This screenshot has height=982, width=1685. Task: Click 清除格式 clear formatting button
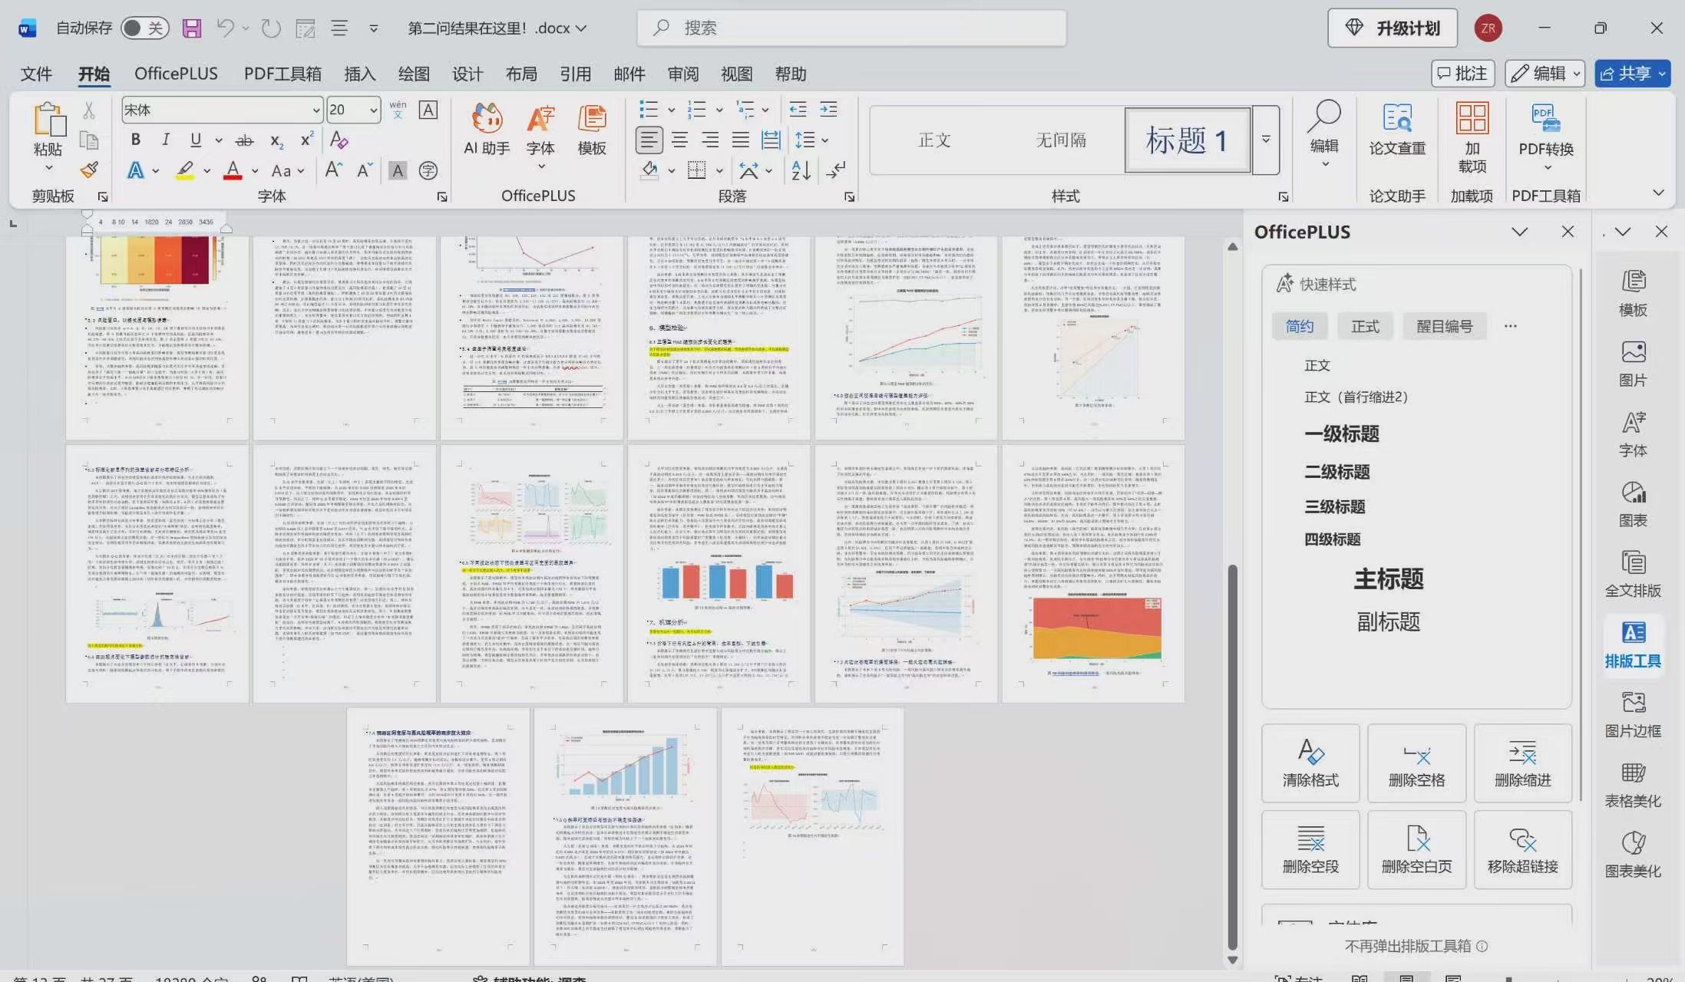[x=1310, y=763]
